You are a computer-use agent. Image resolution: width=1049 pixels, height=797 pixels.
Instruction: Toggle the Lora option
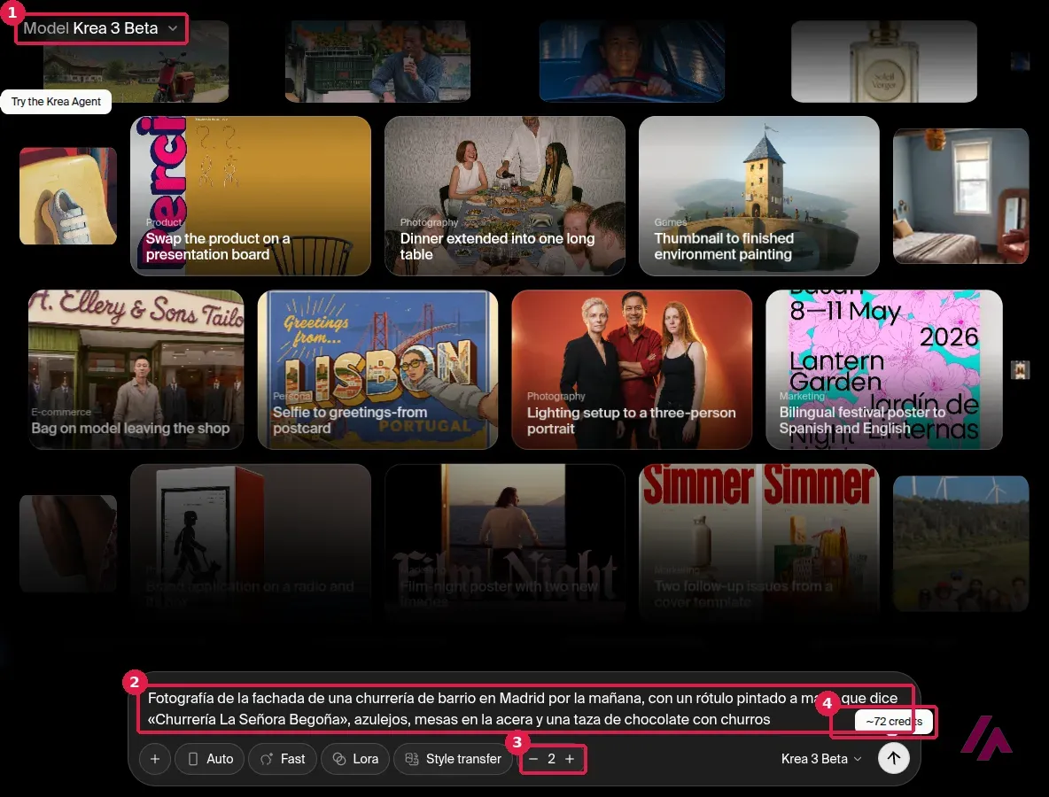tap(355, 759)
